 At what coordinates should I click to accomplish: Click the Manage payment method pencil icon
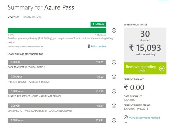coord(126,118)
